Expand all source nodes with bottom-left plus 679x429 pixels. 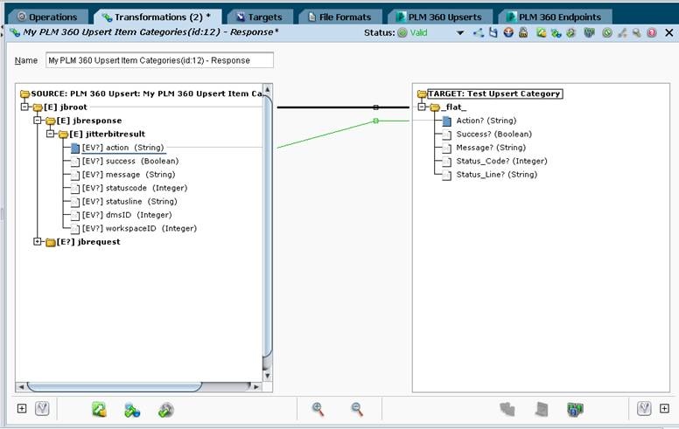(22, 408)
